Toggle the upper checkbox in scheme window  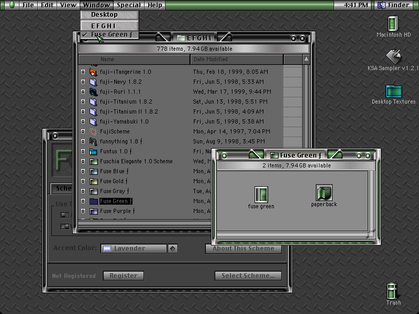click(64, 215)
